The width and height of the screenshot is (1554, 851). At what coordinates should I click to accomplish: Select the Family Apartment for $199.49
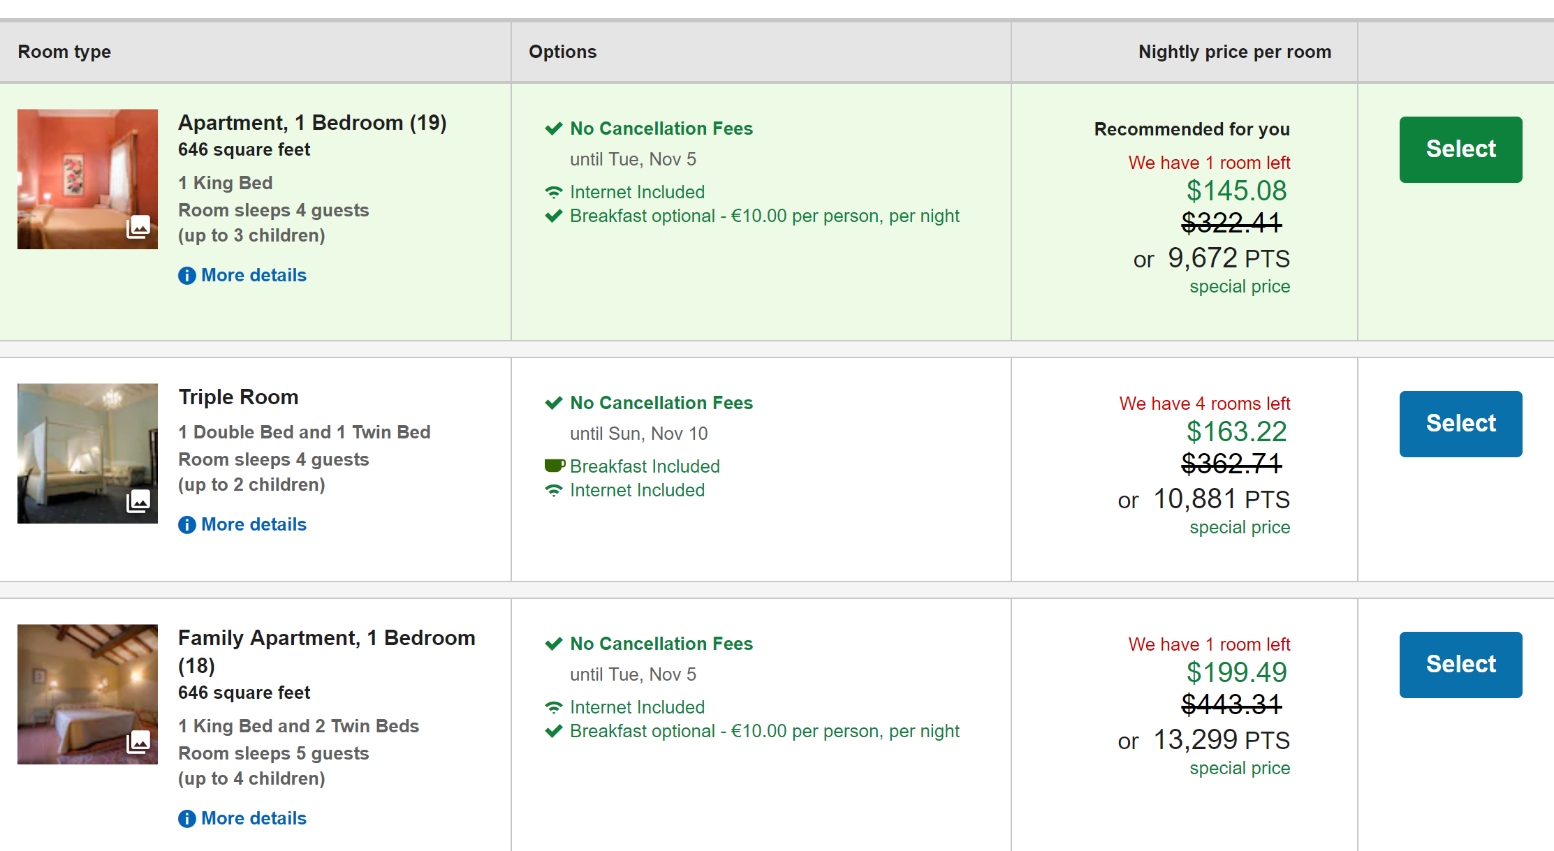(1460, 665)
